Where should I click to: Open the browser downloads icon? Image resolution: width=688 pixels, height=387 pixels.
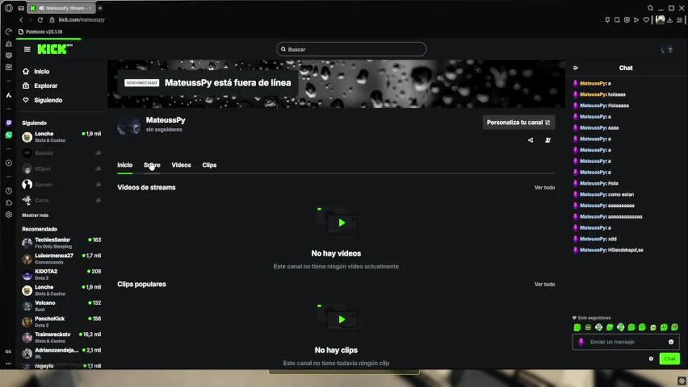pyautogui.click(x=670, y=20)
